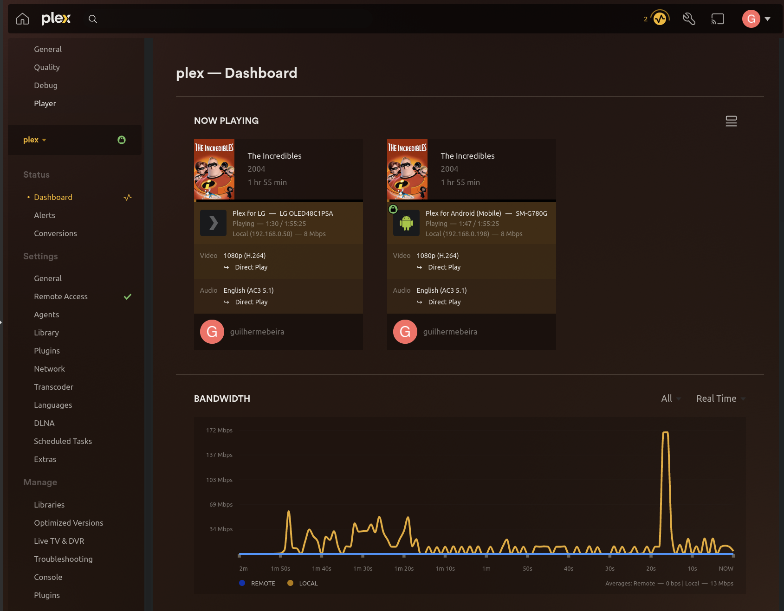Open Optimized Versions
Screen dimensions: 784x611
coord(69,523)
